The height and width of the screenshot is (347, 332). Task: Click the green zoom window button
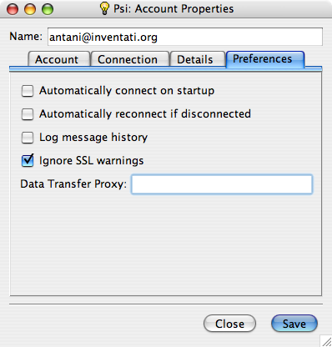point(48,9)
